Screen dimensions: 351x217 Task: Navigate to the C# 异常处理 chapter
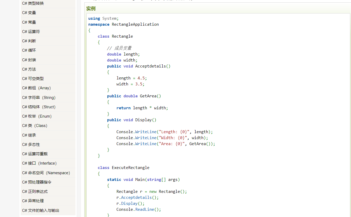coord(33,201)
